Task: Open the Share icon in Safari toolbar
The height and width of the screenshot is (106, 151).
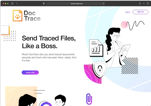Action: [140, 3]
